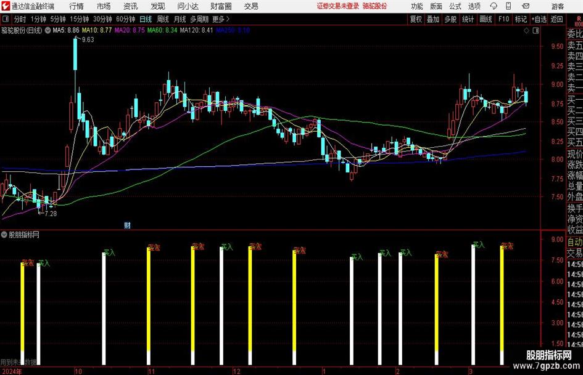Switch to the 分时 period tab

[20, 19]
